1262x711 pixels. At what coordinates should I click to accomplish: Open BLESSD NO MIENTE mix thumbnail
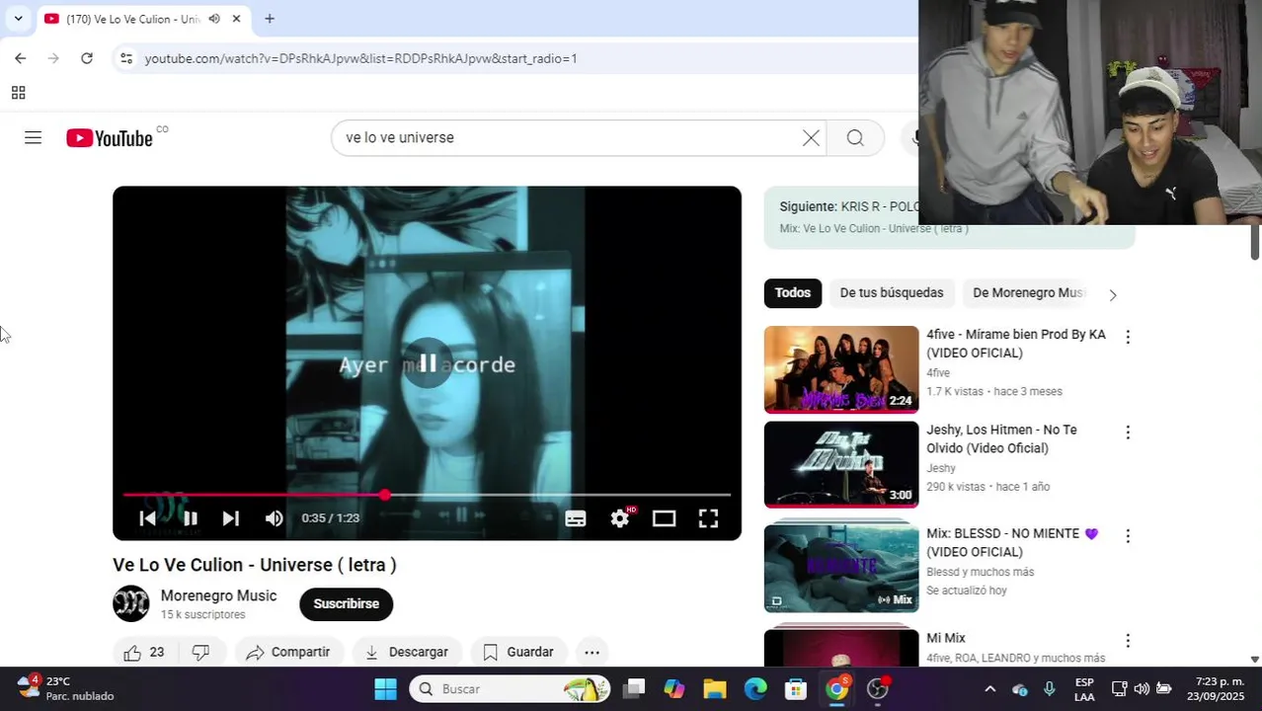841,567
